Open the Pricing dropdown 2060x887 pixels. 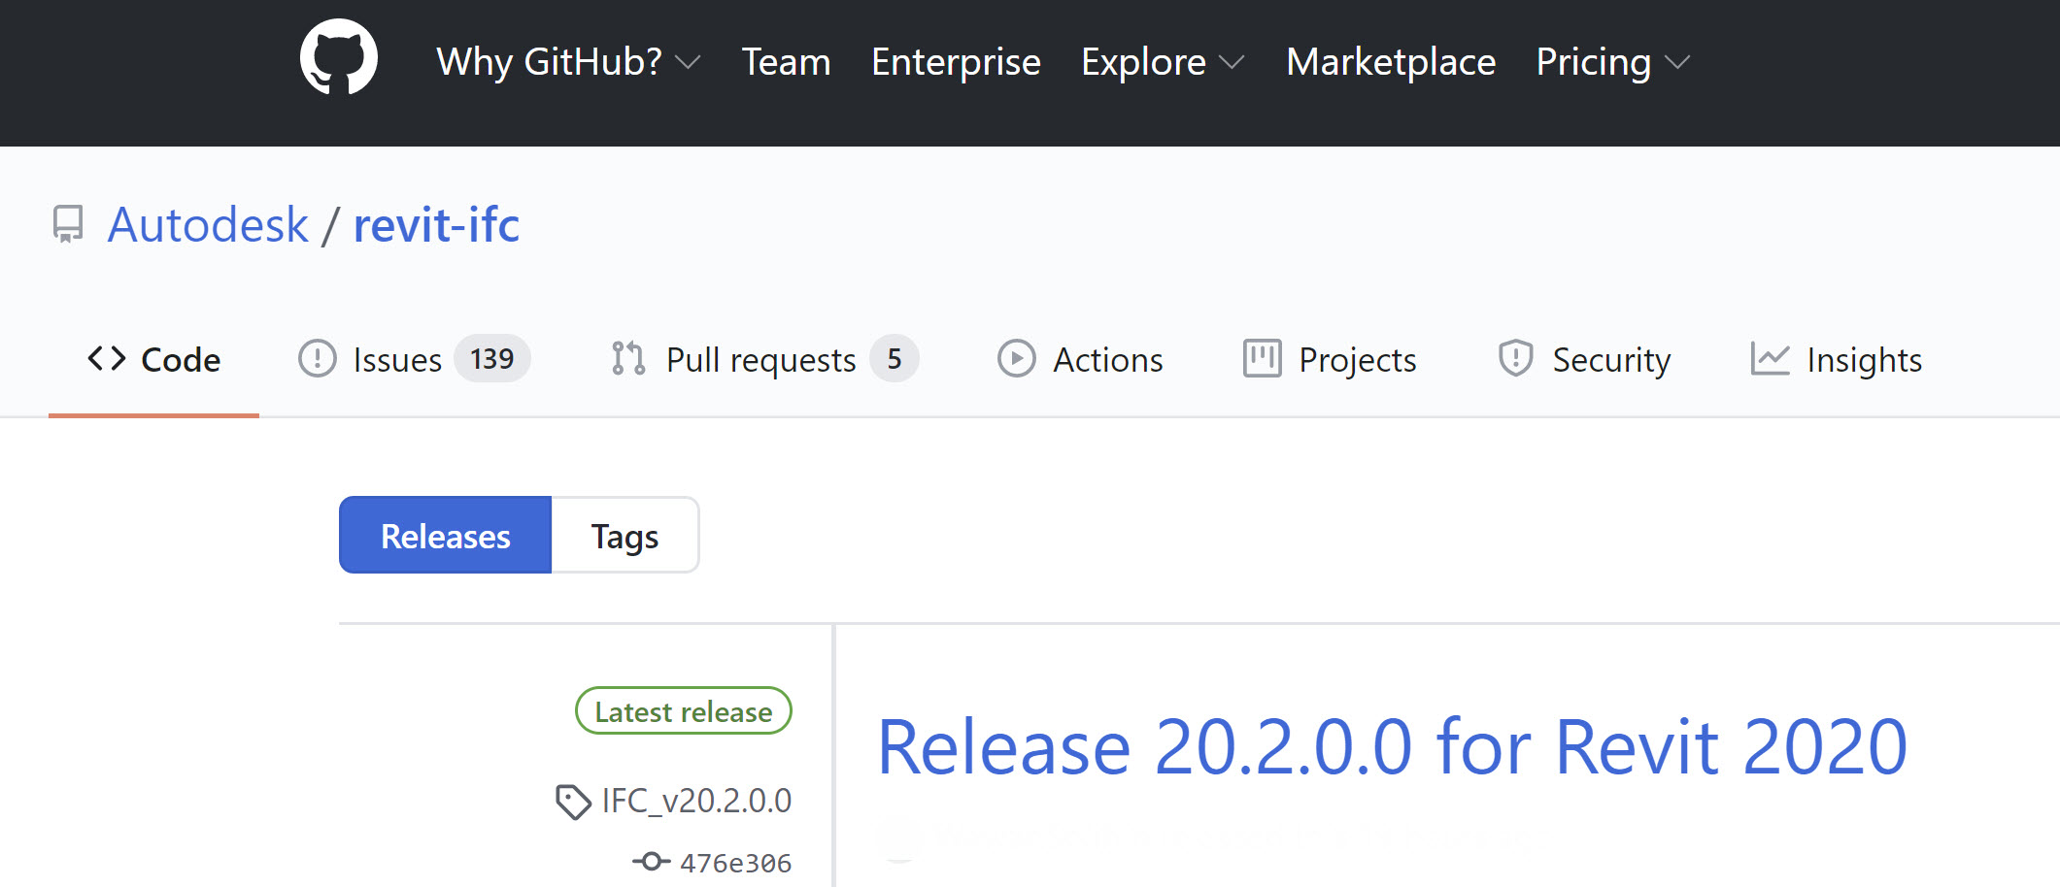pyautogui.click(x=1613, y=62)
